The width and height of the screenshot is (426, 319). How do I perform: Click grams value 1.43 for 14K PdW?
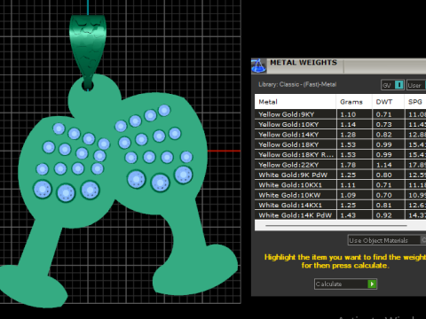[x=348, y=215]
